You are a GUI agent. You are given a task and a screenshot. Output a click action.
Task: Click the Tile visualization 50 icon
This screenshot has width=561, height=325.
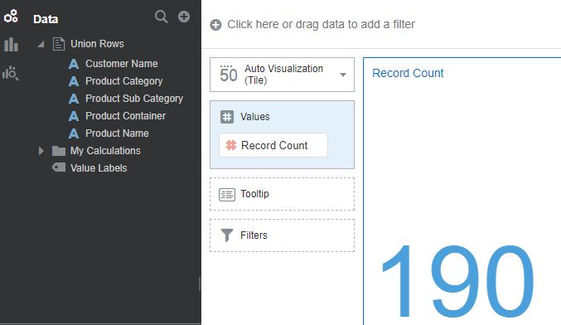[228, 74]
